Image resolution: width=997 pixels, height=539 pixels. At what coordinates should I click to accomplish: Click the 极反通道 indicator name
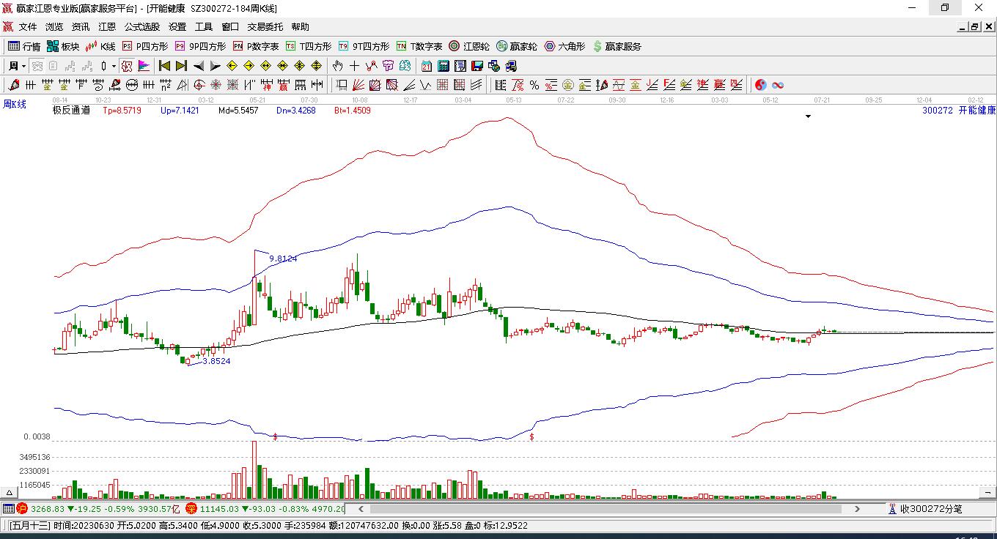click(71, 111)
